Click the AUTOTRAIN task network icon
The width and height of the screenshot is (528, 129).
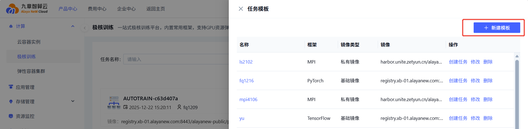point(114,103)
